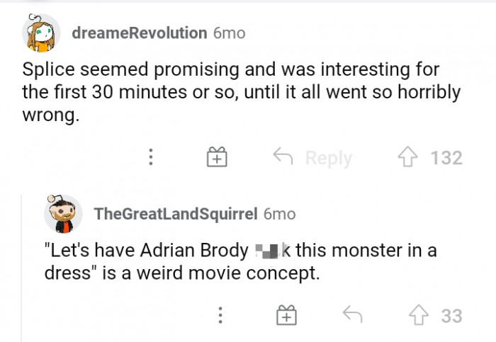Give an award to dreameRevolution's comment
Viewport: 496px width, 342px height.
pos(215,157)
